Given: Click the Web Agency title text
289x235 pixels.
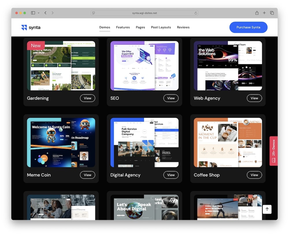Looking at the screenshot, I should 207,98.
